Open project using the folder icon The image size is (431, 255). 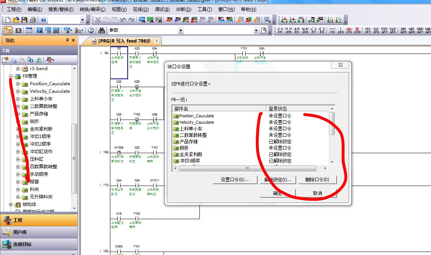click(x=16, y=20)
